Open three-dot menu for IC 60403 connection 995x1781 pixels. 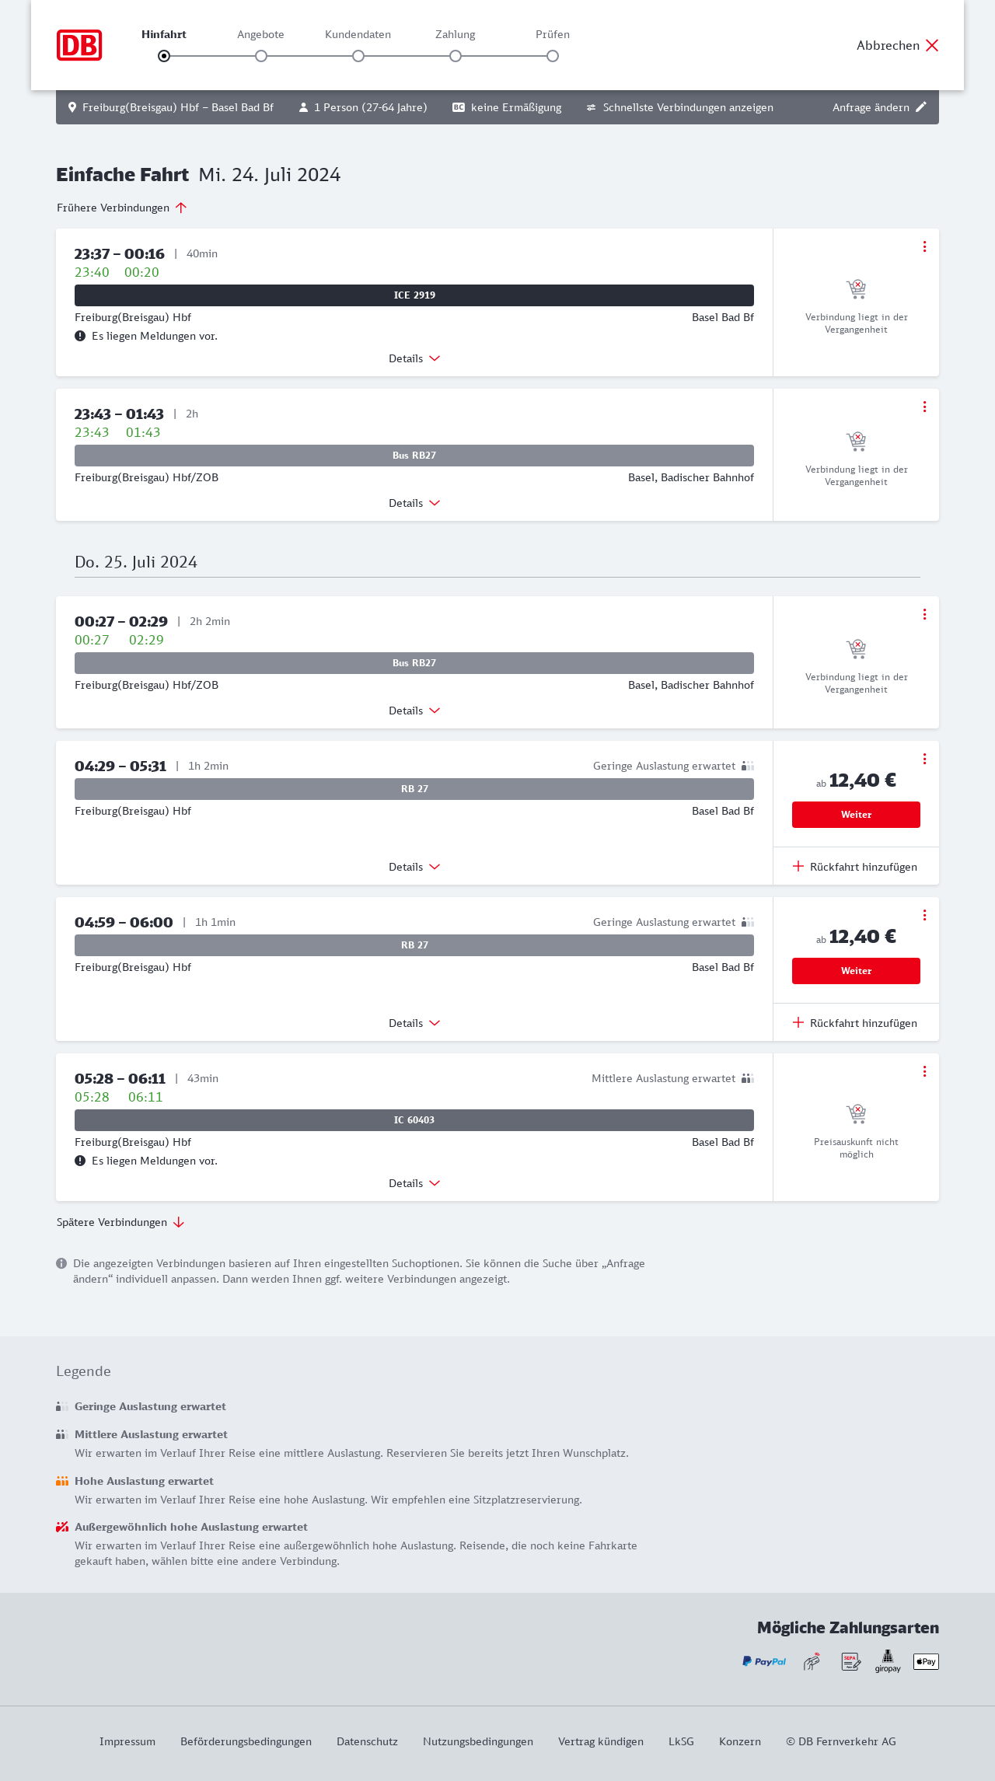(x=924, y=1071)
